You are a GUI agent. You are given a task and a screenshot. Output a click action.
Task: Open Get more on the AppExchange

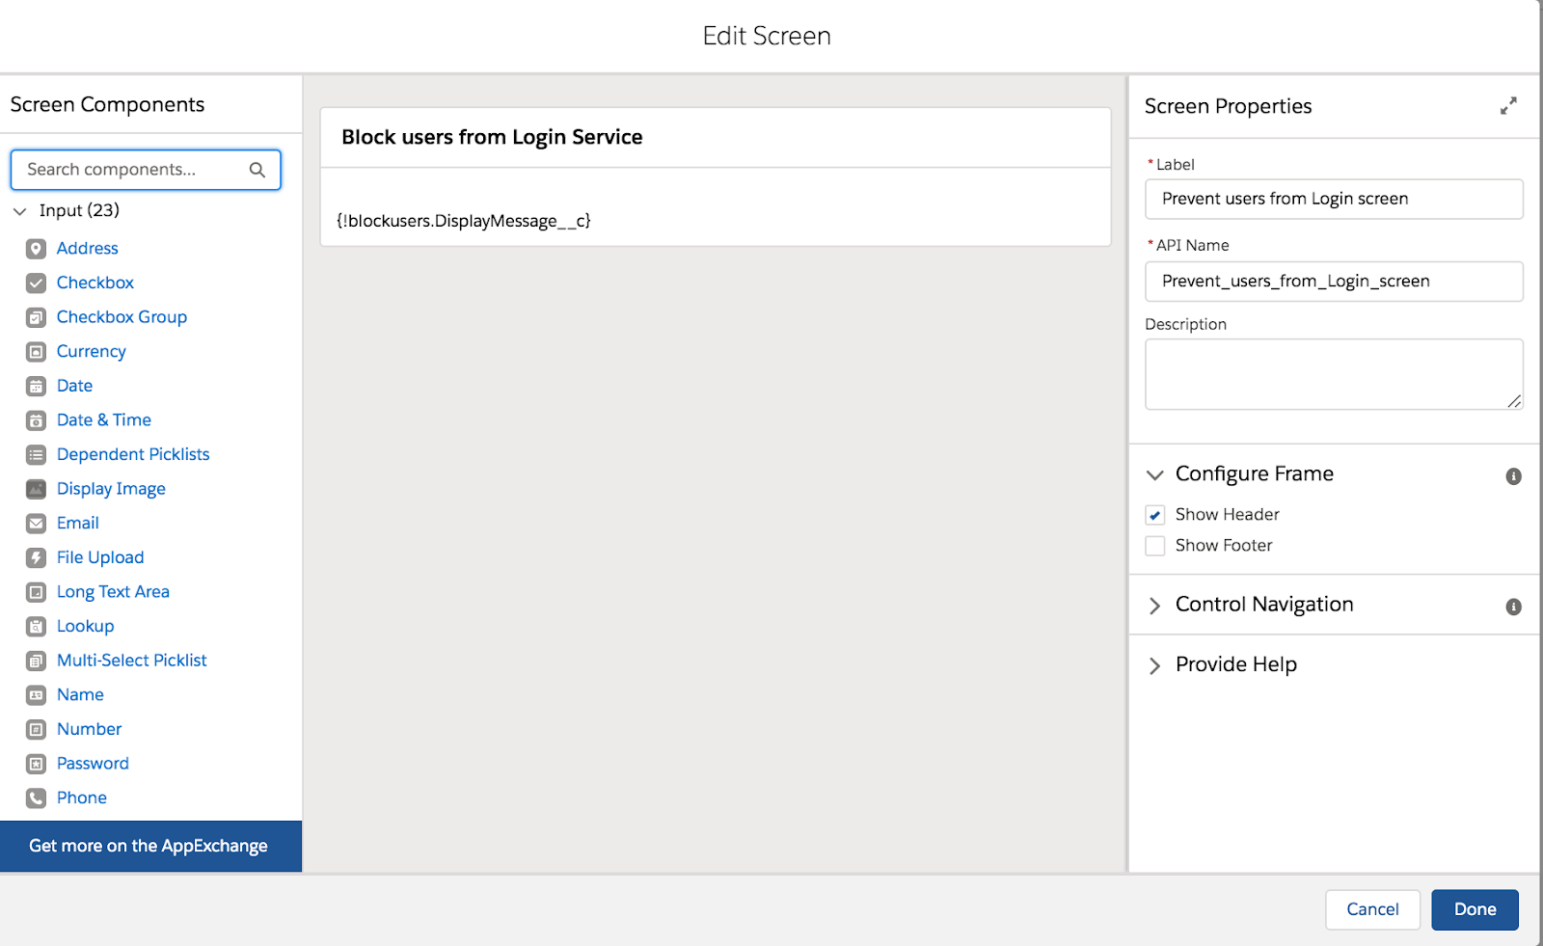150,846
